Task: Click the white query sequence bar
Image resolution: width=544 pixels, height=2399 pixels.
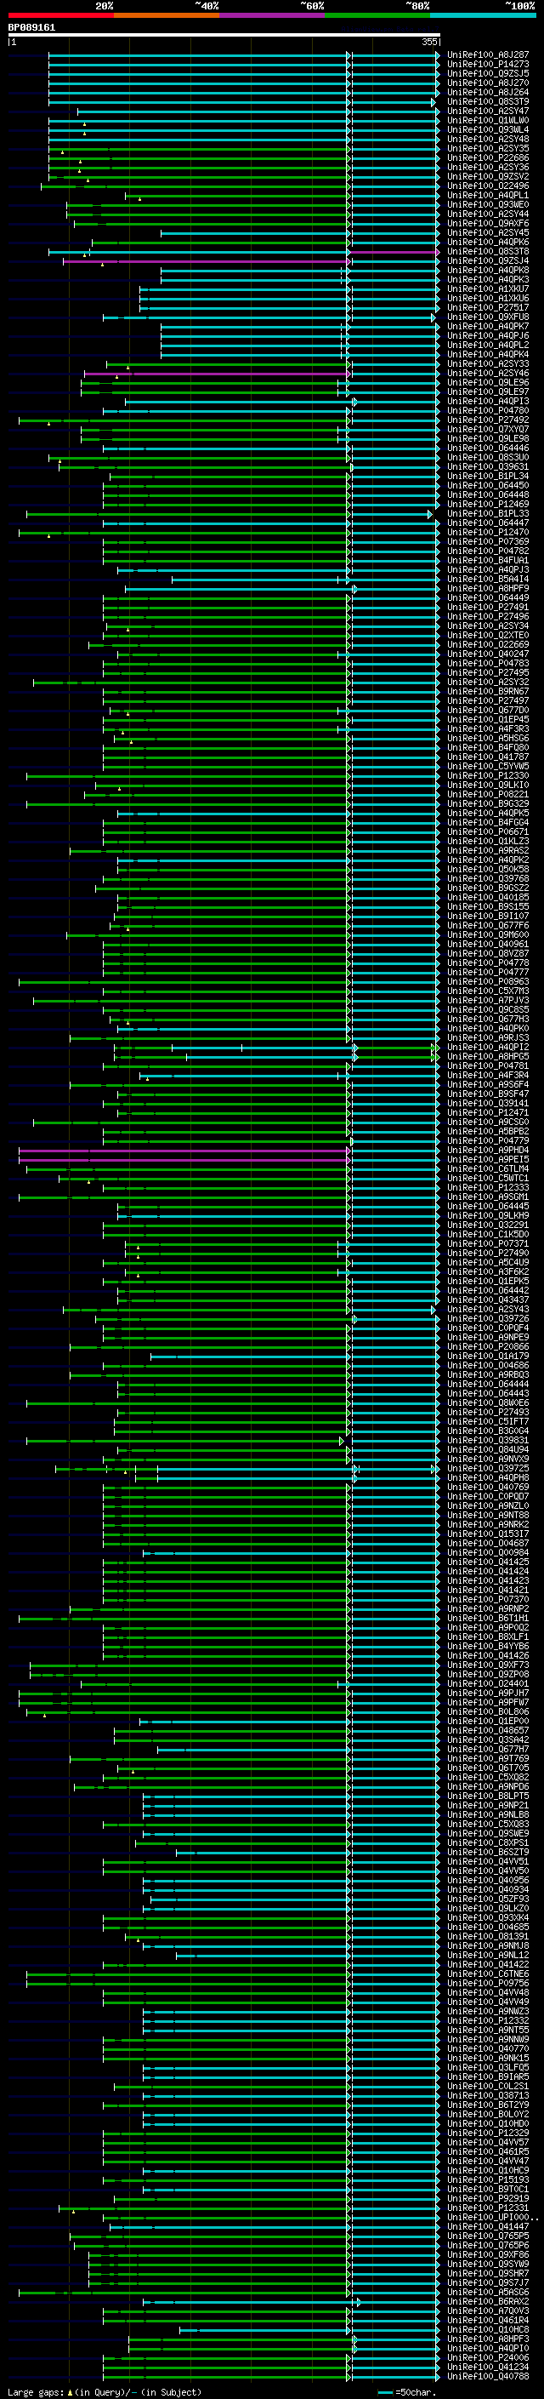Action: [x=224, y=34]
